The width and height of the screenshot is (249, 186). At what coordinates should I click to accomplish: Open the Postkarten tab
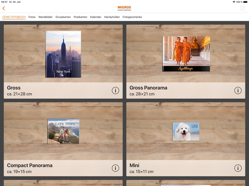click(80, 17)
